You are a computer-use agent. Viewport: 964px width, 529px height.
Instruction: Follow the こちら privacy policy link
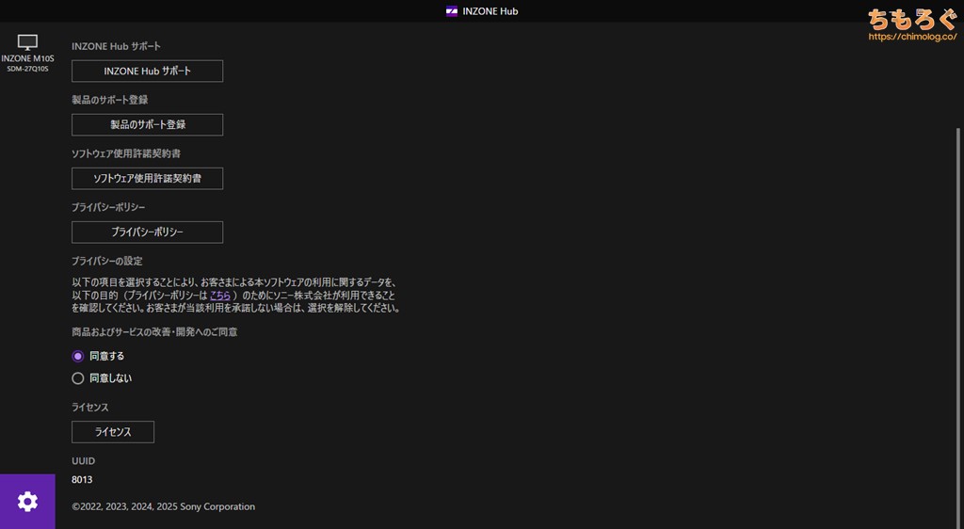coord(220,297)
